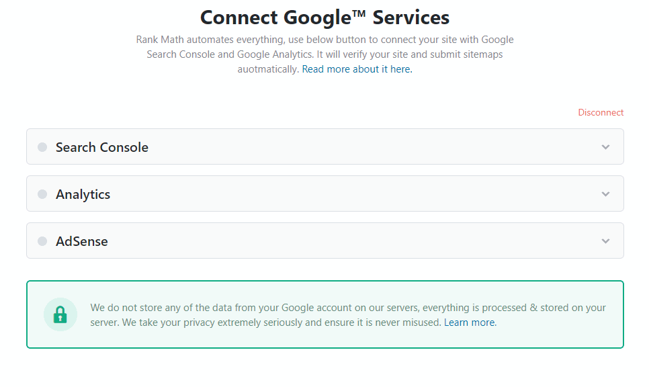Viewport: 649px width, 387px height.
Task: Expand AdSense using its chevron arrow
Action: [x=605, y=241]
